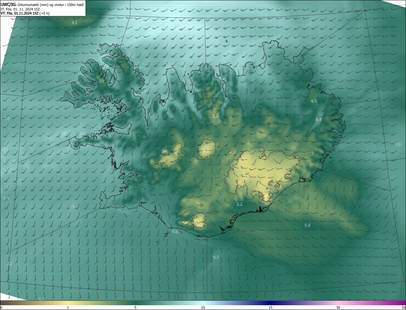
Task: Click the 7.0 value west of the Westfjords
Action: (7, 119)
